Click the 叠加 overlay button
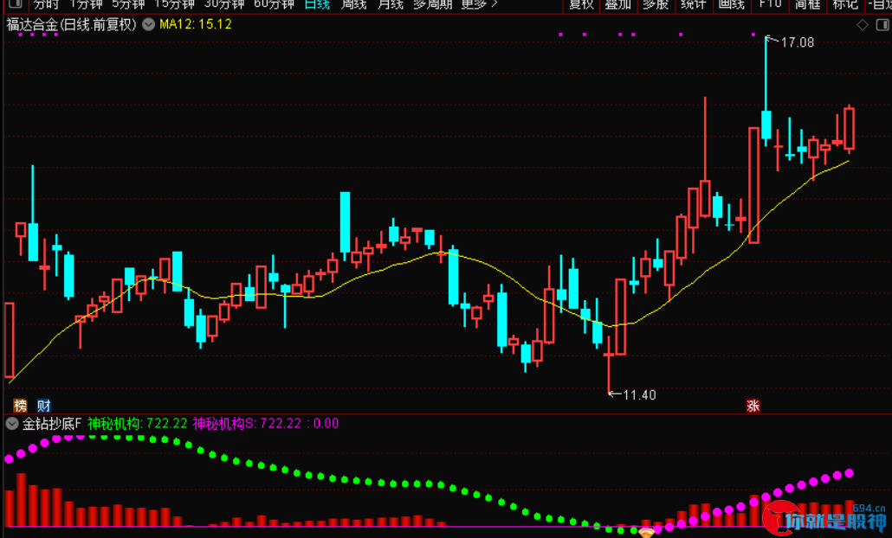The image size is (892, 538). click(x=618, y=4)
